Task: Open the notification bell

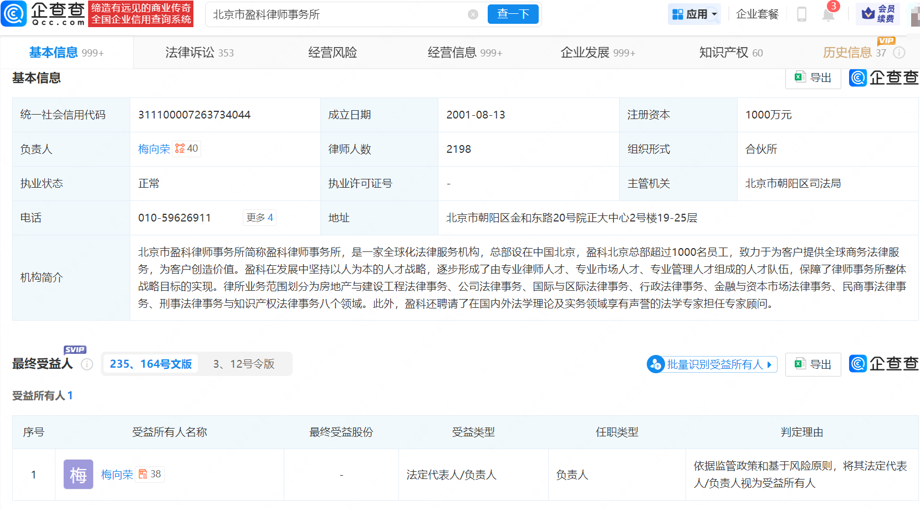Action: tap(829, 14)
